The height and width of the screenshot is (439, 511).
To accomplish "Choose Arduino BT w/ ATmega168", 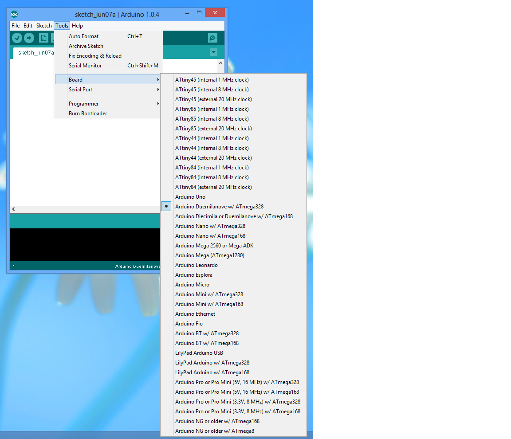I will coord(233,343).
